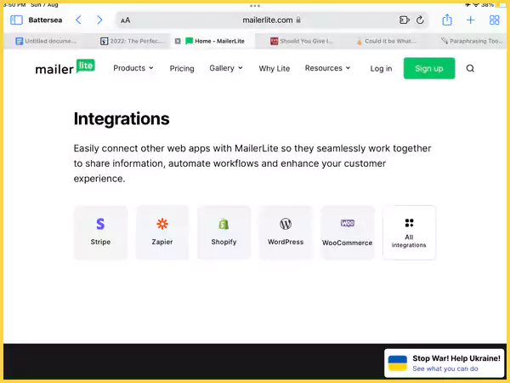Reload the page with refresh icon
Screen dimensions: 510x383
tap(420, 20)
